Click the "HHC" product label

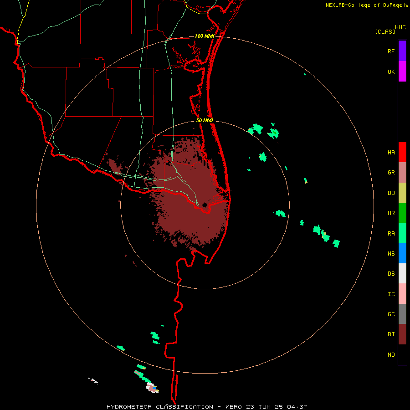[400, 27]
